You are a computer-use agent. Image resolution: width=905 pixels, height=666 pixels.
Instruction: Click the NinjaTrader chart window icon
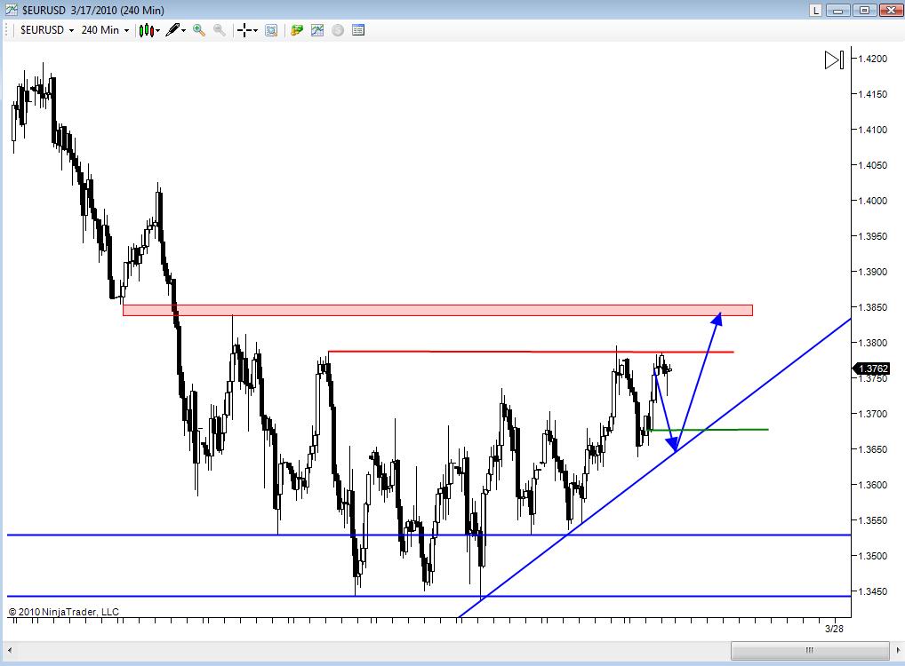11,10
